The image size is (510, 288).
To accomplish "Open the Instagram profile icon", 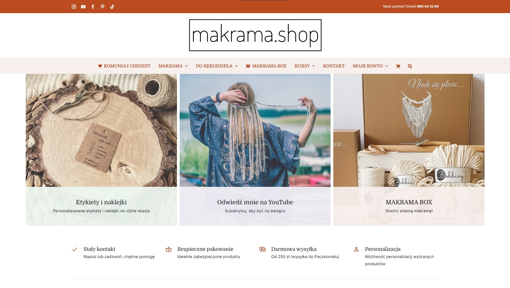I will [74, 7].
